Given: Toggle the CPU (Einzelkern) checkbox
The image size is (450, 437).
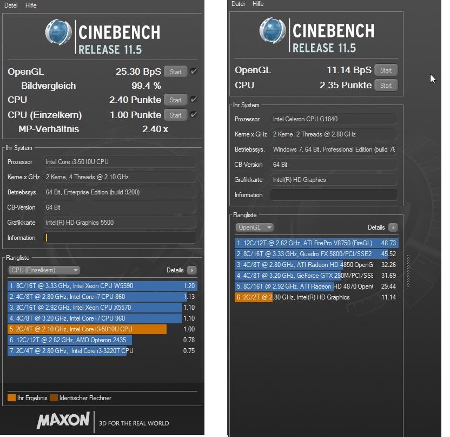Looking at the screenshot, I should (x=194, y=115).
